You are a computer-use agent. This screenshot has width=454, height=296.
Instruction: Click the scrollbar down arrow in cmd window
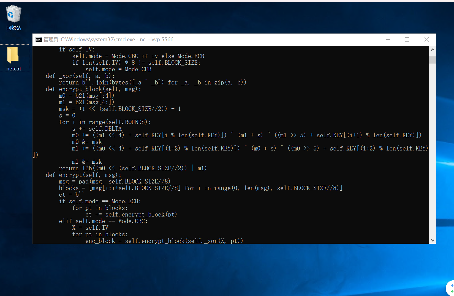pyautogui.click(x=433, y=240)
